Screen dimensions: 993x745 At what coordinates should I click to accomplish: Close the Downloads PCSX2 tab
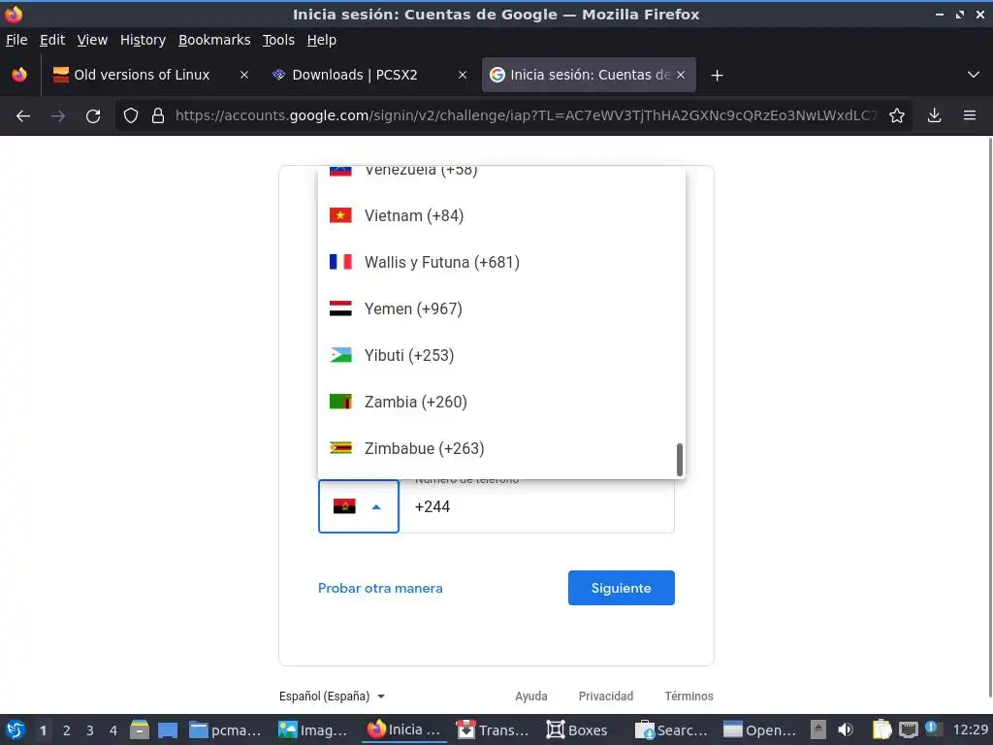click(x=463, y=75)
